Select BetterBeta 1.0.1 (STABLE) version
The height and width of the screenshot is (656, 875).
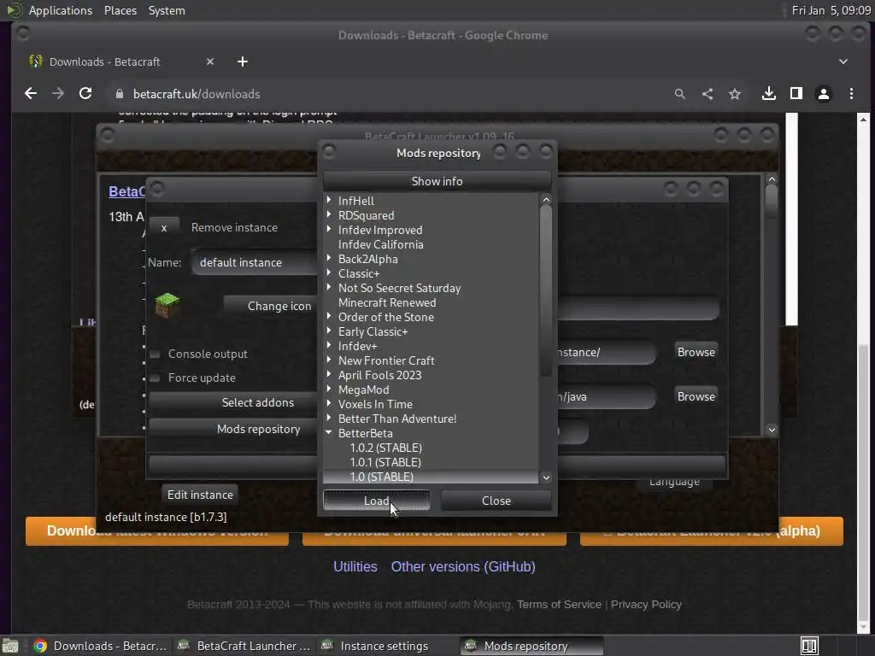tap(385, 462)
